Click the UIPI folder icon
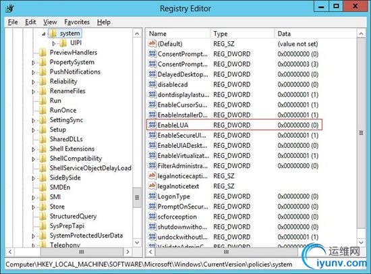This screenshot has height=274, width=371. point(63,43)
